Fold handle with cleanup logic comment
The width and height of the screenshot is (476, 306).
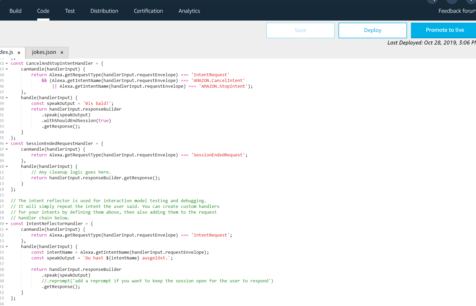click(7, 167)
